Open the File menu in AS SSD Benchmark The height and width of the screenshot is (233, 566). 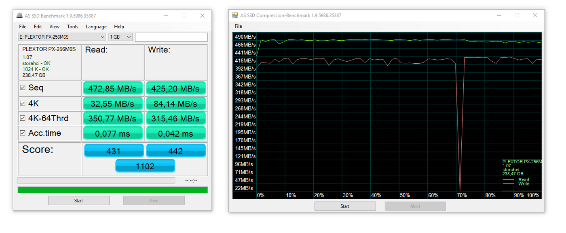(23, 27)
